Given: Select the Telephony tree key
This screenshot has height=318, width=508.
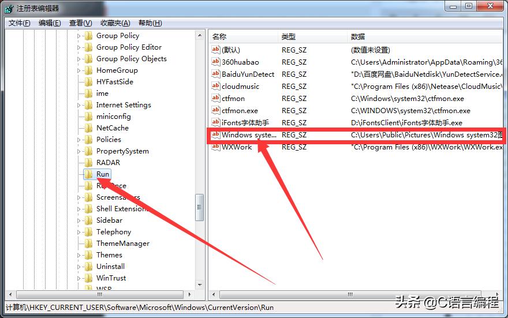Looking at the screenshot, I should click(x=114, y=232).
